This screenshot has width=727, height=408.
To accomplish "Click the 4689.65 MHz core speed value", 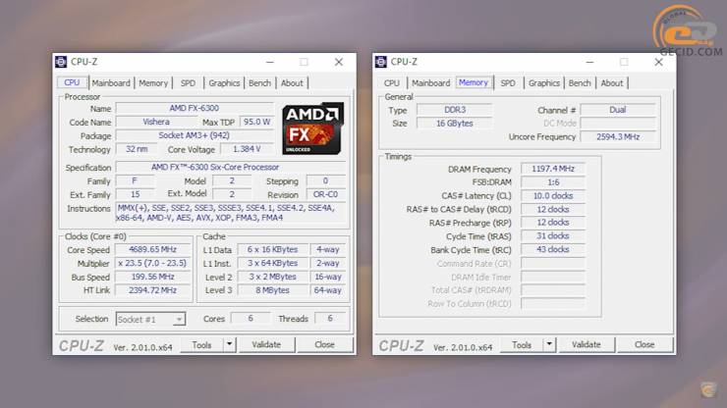I will pyautogui.click(x=152, y=250).
